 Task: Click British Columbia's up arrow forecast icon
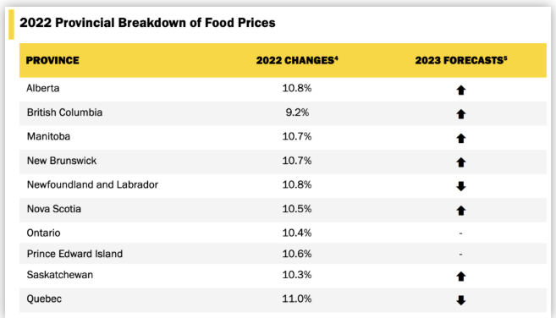pos(460,114)
